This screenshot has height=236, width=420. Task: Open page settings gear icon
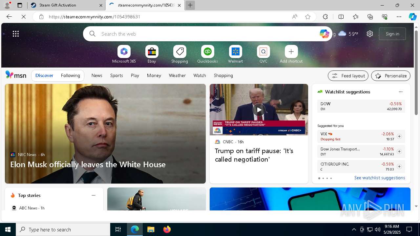click(370, 34)
